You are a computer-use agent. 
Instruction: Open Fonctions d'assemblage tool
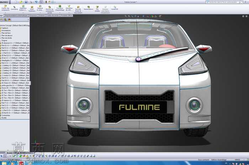60,8
